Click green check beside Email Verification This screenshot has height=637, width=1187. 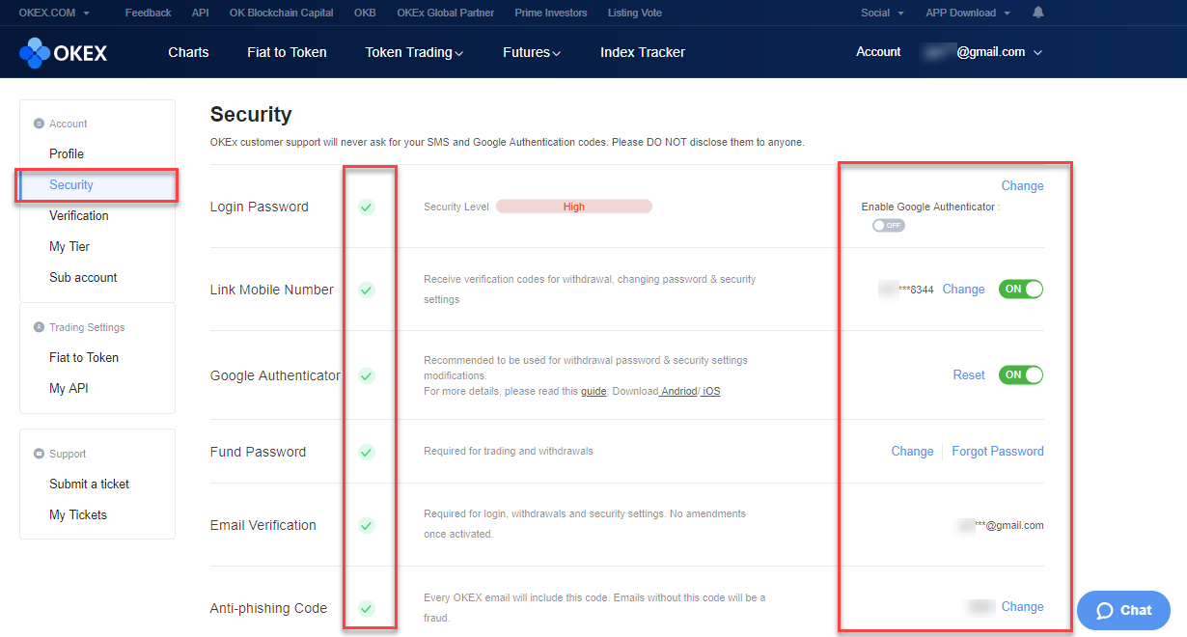367,525
